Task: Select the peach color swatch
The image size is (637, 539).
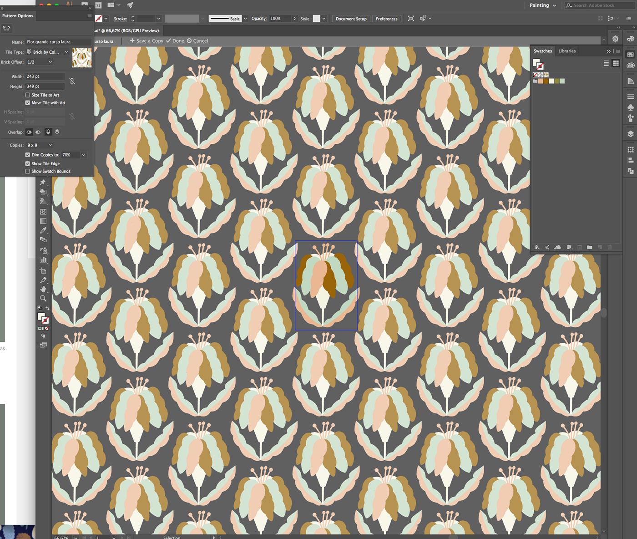Action: point(541,81)
